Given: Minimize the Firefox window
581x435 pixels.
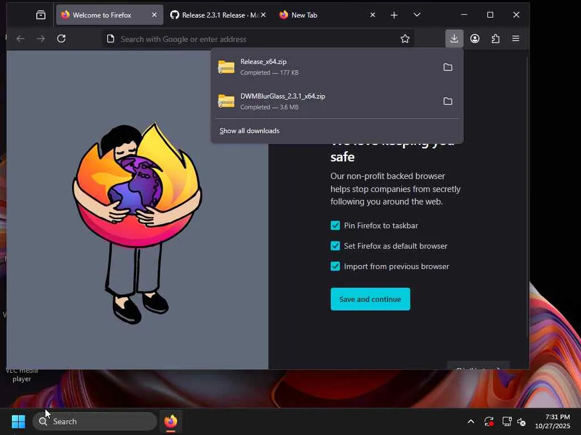Looking at the screenshot, I should (464, 15).
